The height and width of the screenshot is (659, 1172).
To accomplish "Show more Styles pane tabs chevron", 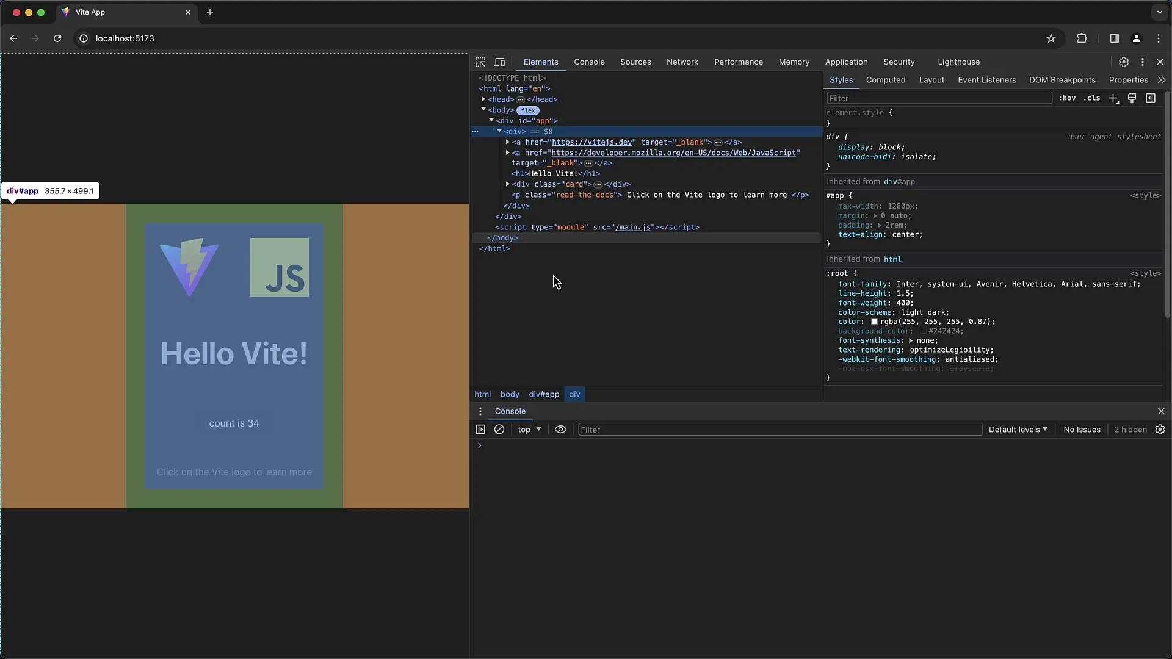I will (x=1161, y=80).
